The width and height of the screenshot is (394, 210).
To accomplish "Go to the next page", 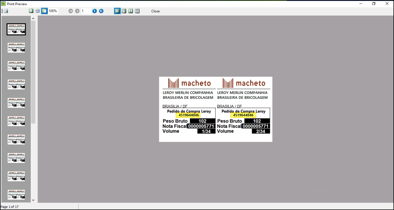I will (x=95, y=11).
